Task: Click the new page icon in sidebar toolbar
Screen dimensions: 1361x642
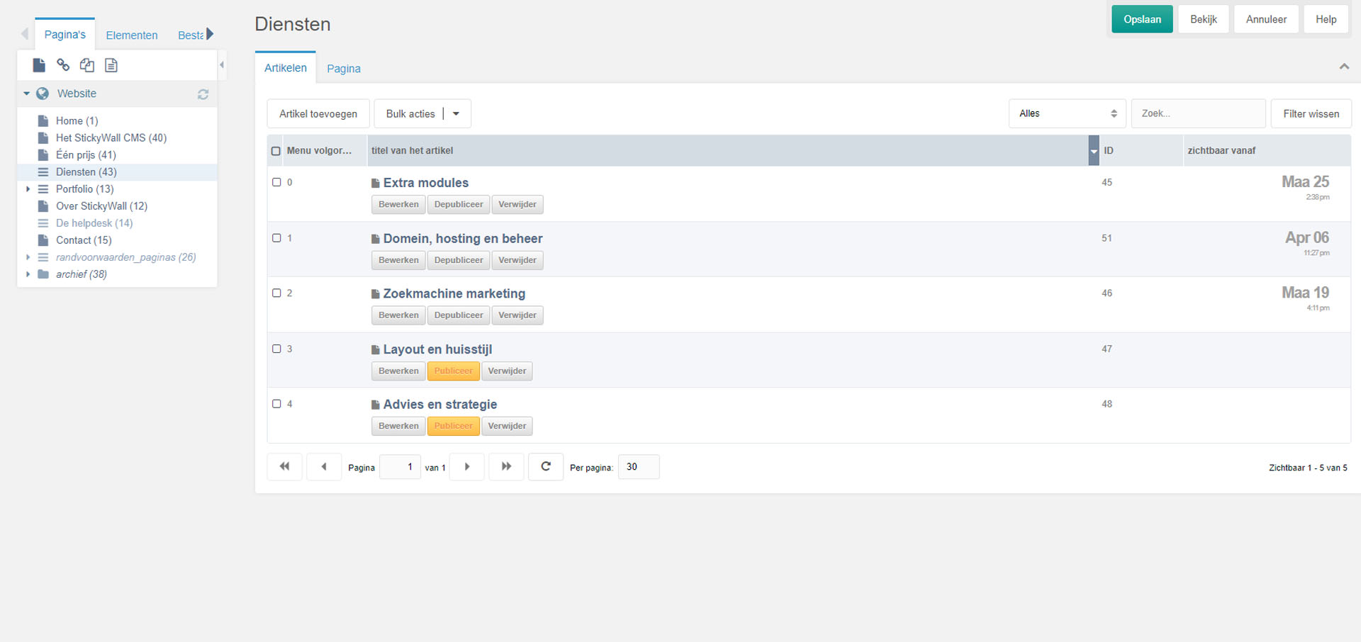Action: (39, 65)
